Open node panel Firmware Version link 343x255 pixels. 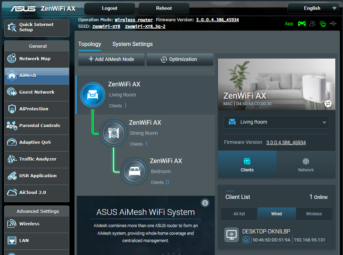[286, 143]
